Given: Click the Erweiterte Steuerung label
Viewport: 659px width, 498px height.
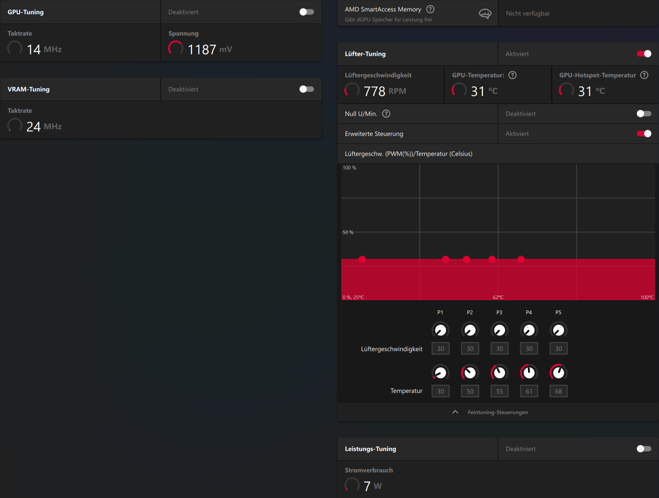Looking at the screenshot, I should (374, 134).
